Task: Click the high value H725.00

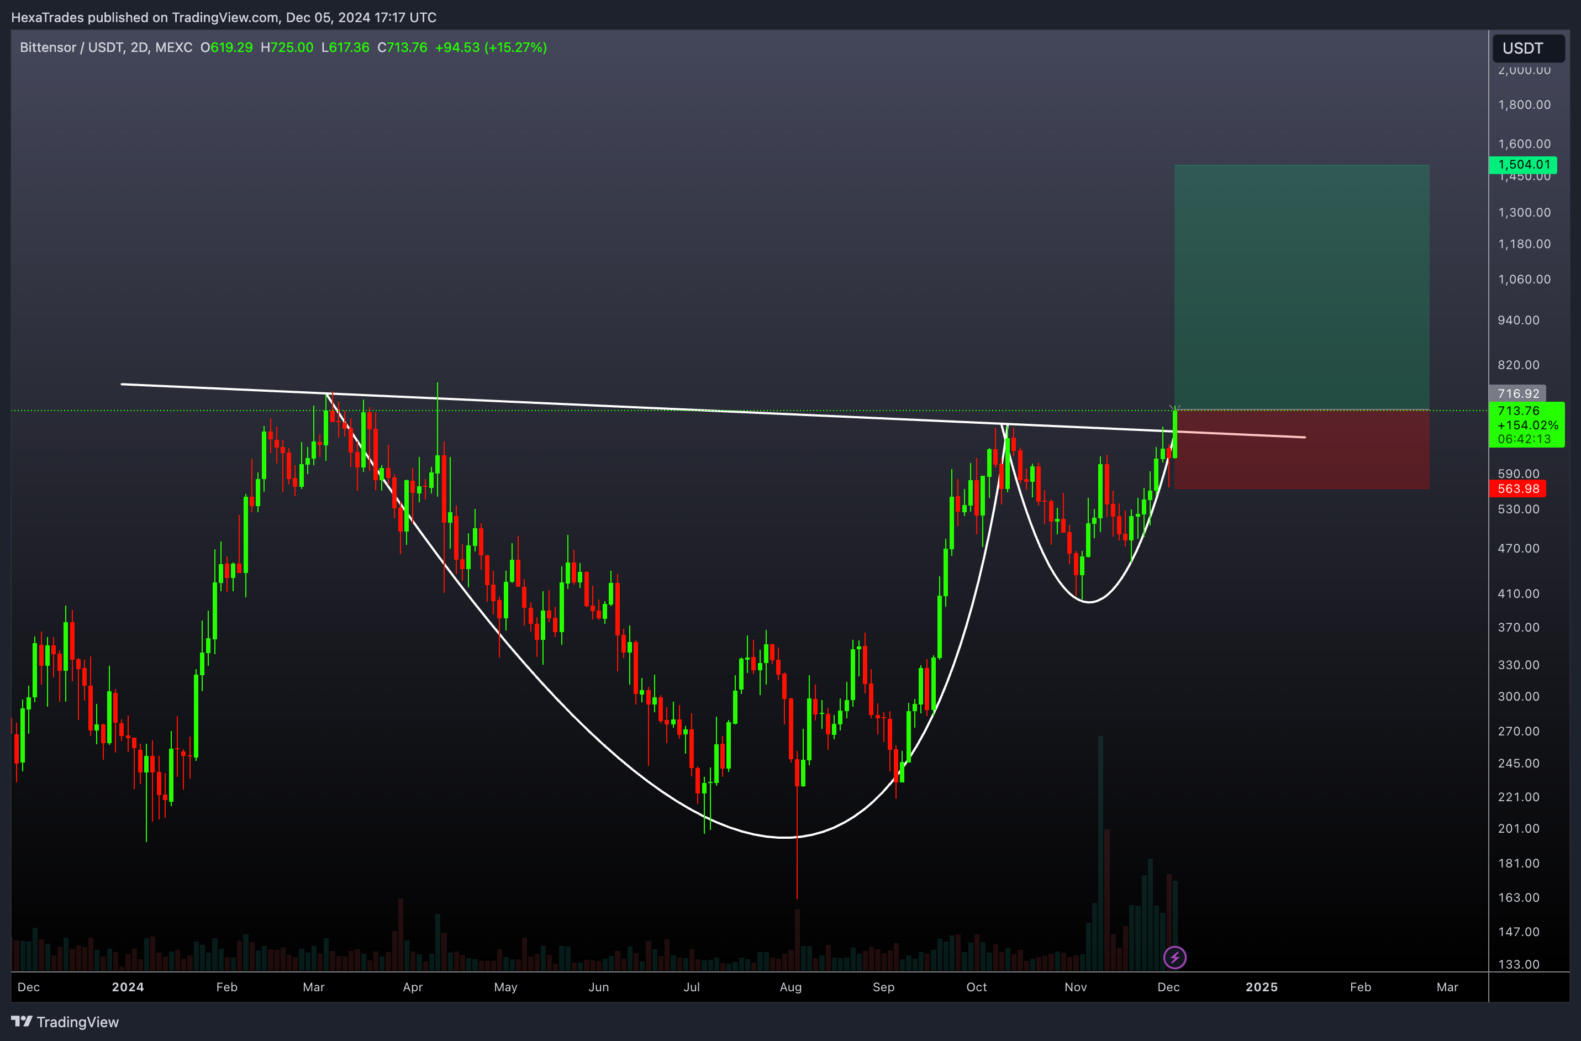Action: (x=287, y=47)
